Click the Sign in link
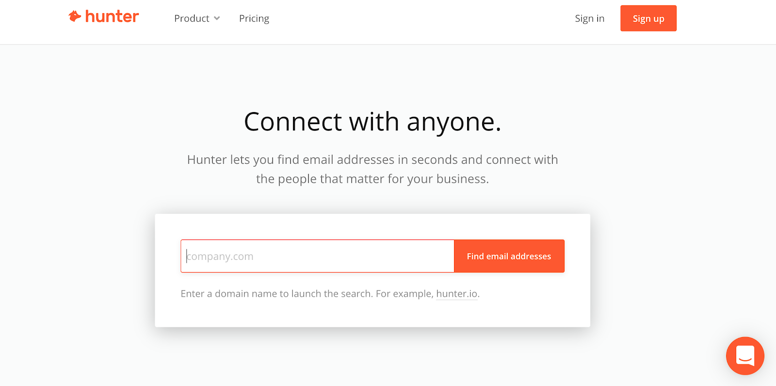 point(589,18)
